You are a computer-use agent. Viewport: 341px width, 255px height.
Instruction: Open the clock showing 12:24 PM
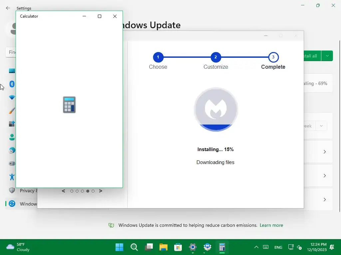[317, 247]
